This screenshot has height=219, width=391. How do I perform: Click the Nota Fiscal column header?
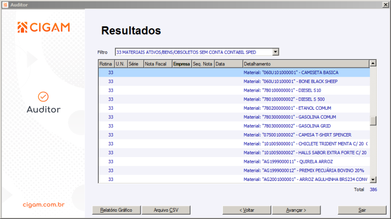[x=158, y=64]
